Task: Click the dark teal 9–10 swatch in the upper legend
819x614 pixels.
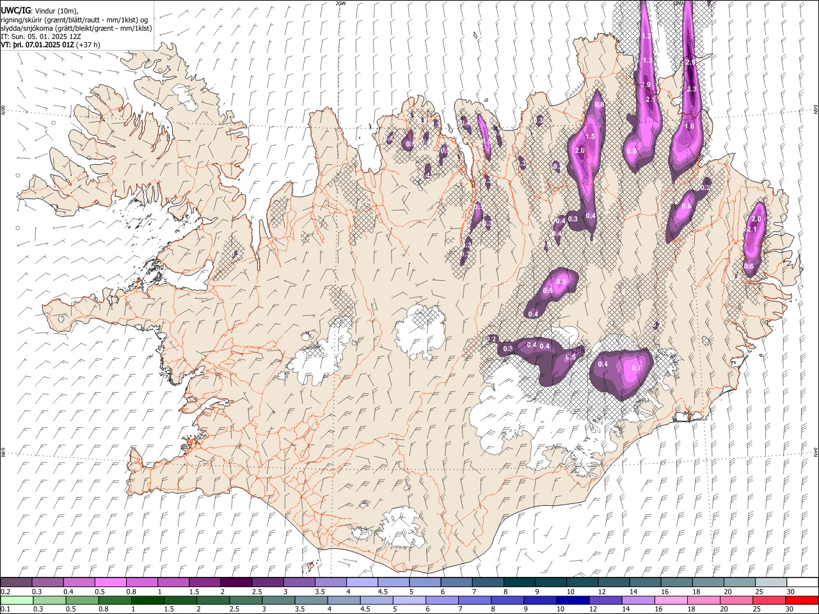Action: (x=550, y=582)
